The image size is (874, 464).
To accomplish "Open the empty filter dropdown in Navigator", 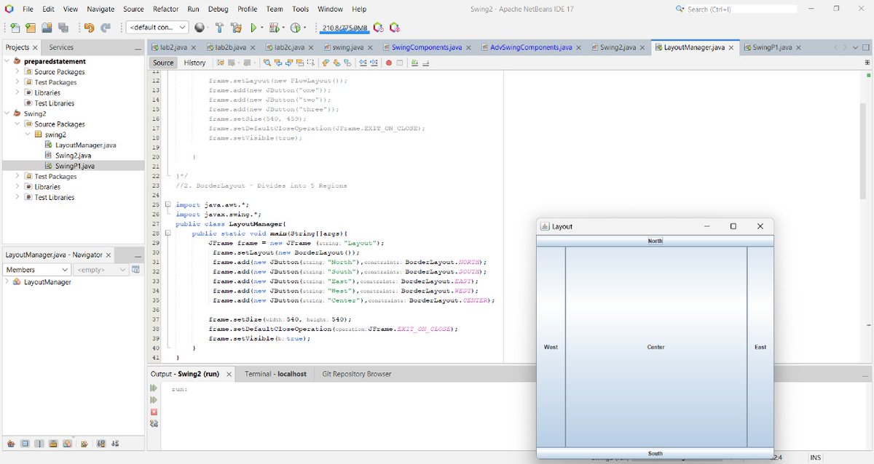I will point(101,270).
